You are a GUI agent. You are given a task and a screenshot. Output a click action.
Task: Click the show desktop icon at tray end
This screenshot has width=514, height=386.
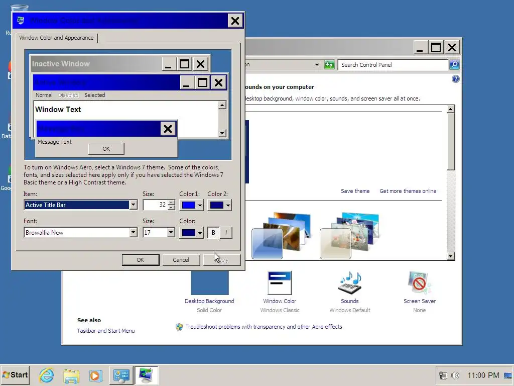(x=508, y=375)
